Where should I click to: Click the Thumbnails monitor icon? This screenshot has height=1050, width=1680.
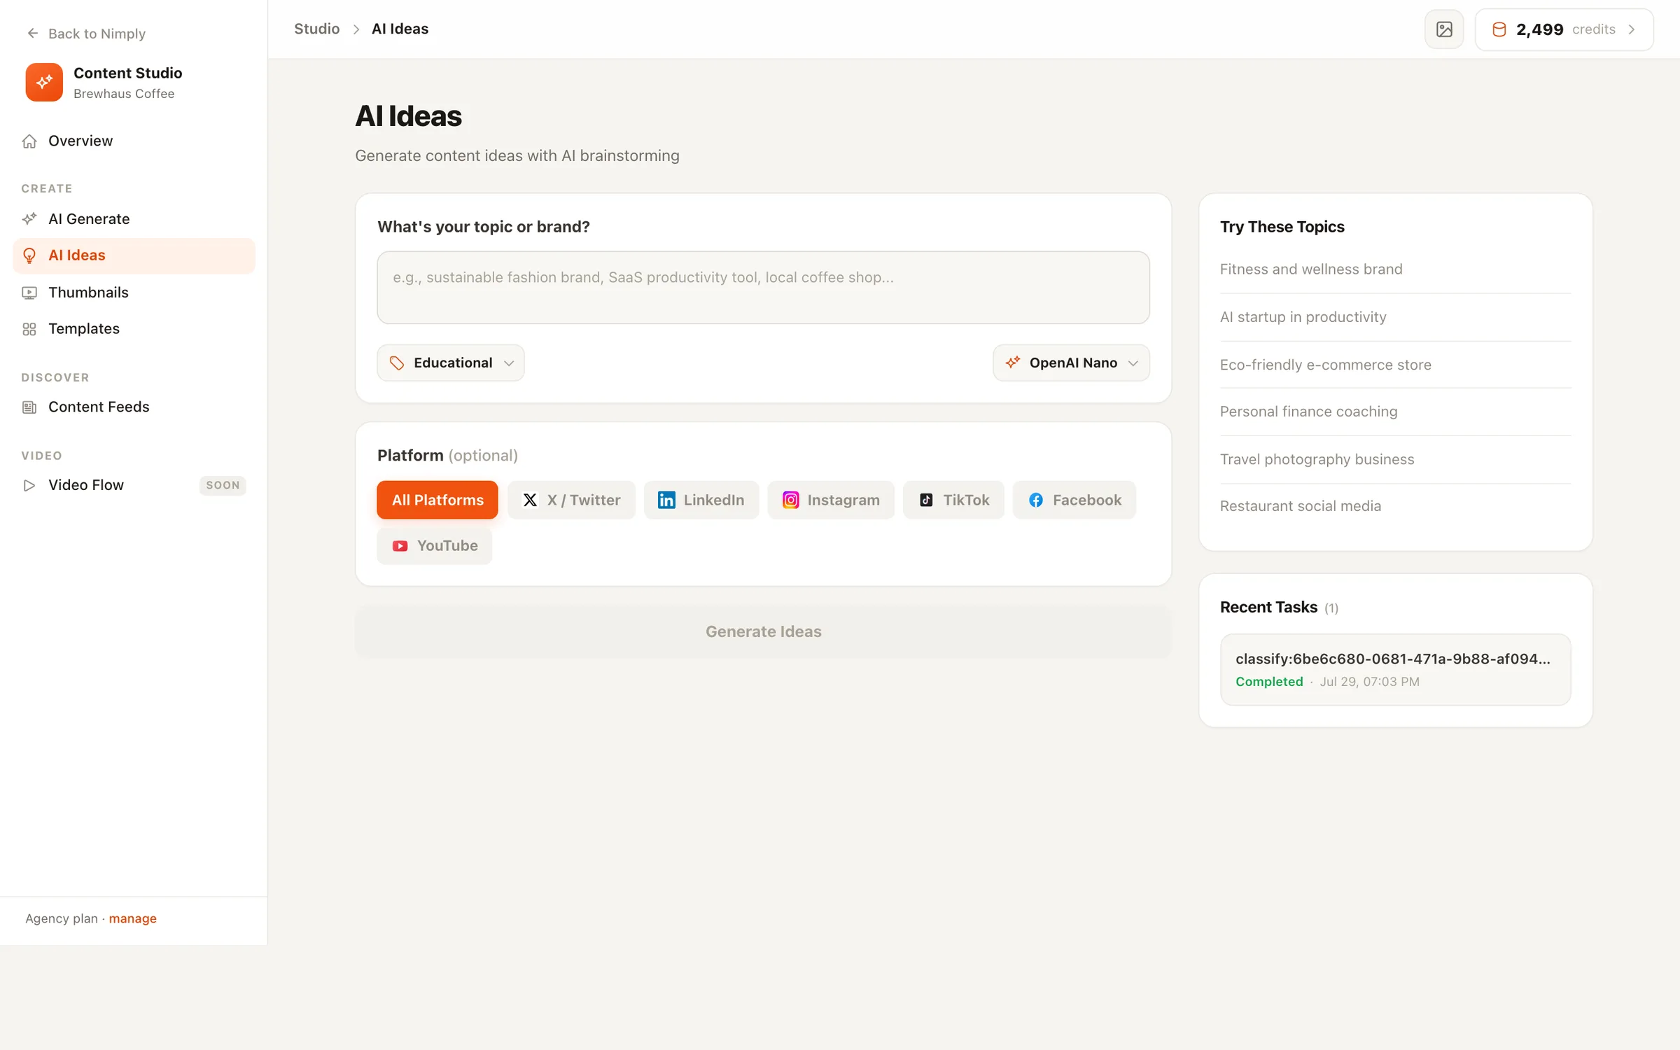click(29, 293)
